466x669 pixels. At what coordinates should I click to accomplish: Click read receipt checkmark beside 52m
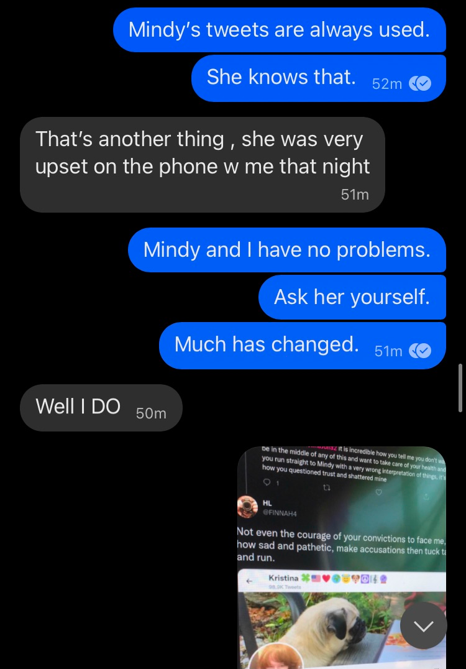pos(420,83)
